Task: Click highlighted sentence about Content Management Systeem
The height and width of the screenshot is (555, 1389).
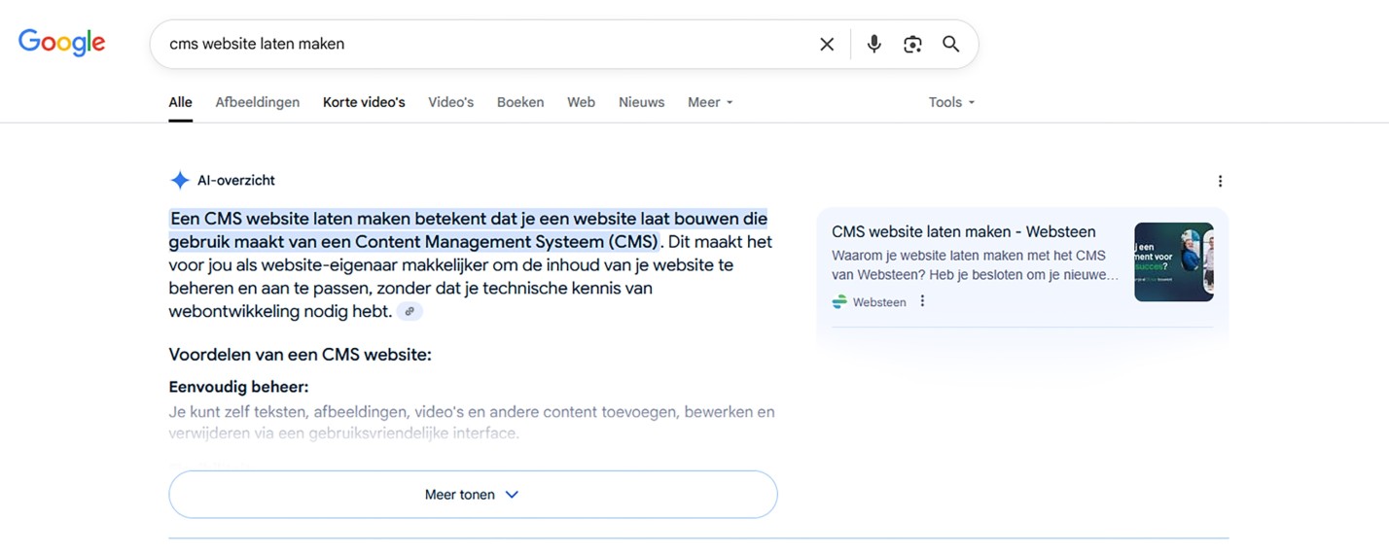Action: (468, 229)
